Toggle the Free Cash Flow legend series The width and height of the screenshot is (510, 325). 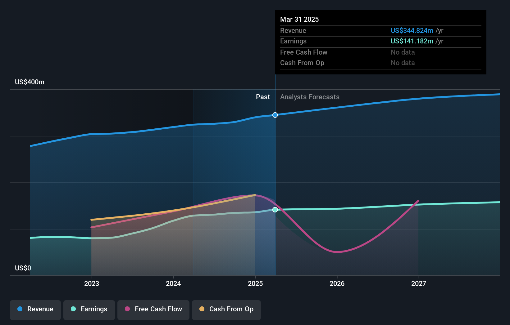point(153,309)
